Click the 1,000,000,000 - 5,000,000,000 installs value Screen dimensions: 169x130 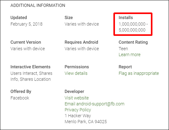133,27
